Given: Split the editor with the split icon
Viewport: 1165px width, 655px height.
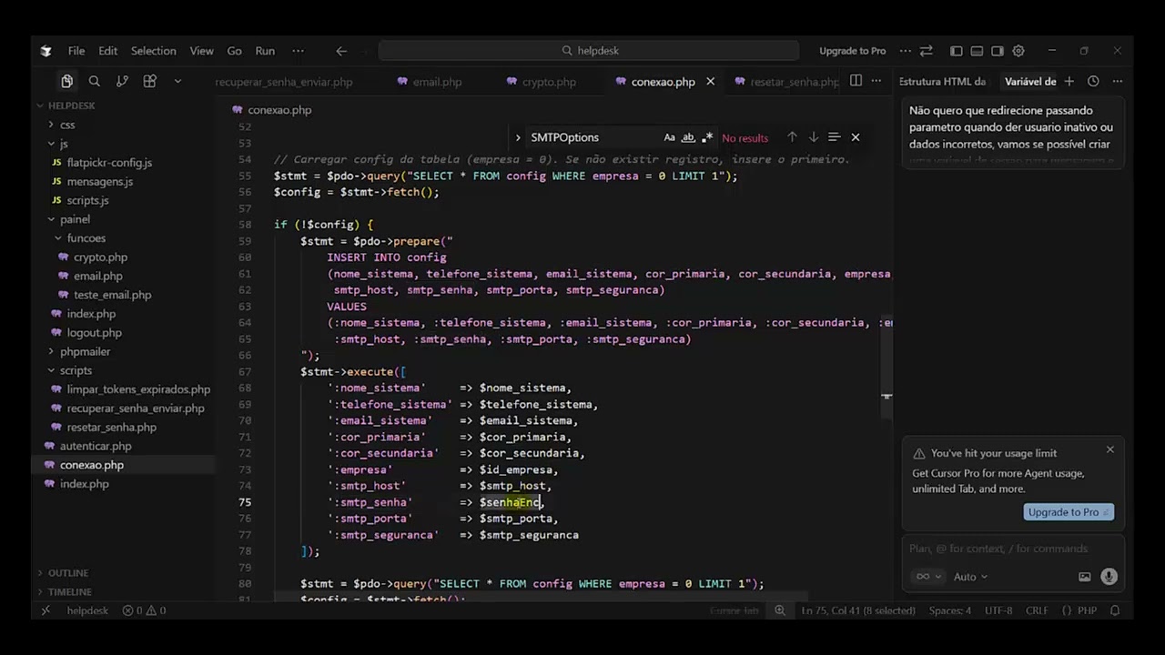Looking at the screenshot, I should point(856,81).
